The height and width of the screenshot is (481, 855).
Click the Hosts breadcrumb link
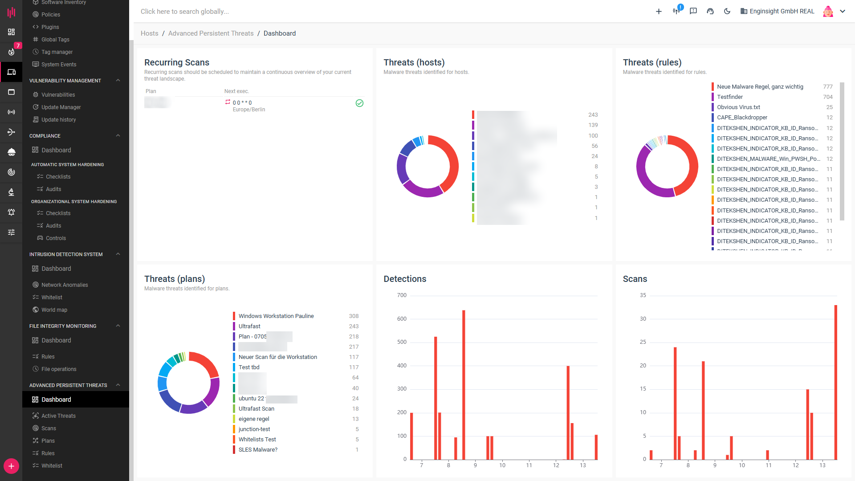[x=149, y=33]
